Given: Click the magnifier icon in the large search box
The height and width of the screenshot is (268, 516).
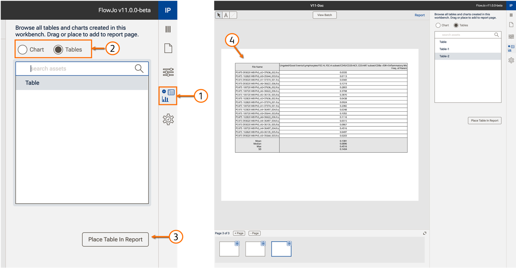Looking at the screenshot, I should click(139, 69).
